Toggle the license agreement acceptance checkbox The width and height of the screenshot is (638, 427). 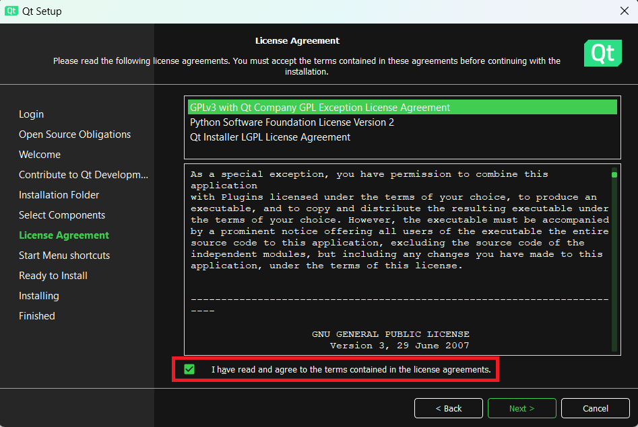pyautogui.click(x=189, y=369)
